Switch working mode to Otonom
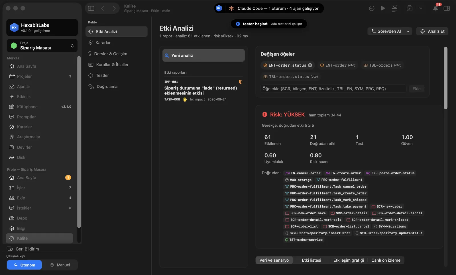 tap(25, 265)
